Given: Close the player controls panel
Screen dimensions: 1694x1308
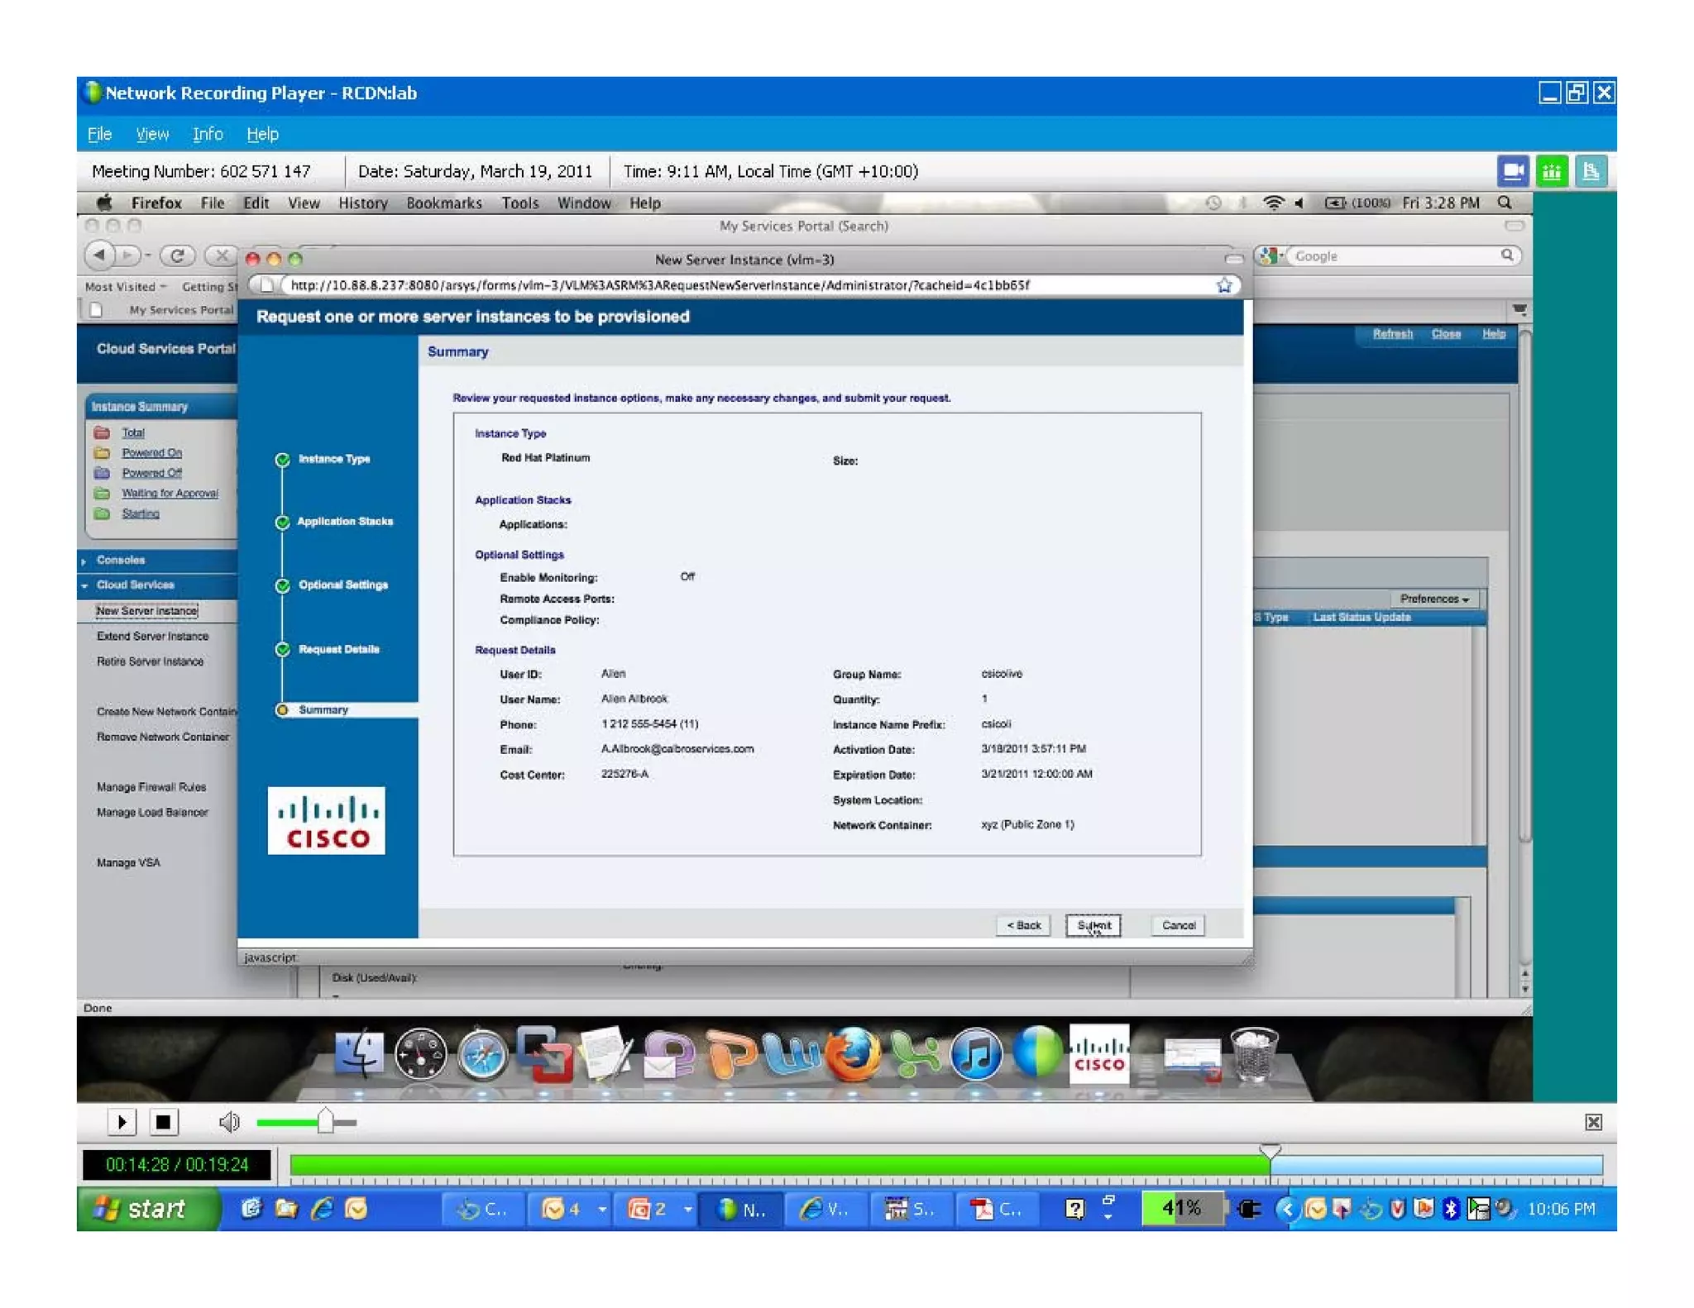Looking at the screenshot, I should pyautogui.click(x=1593, y=1122).
